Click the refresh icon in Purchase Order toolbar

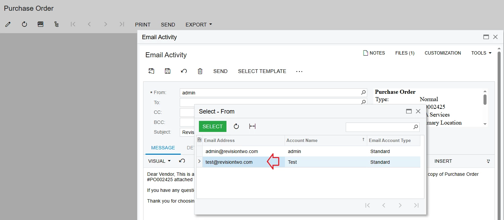pyautogui.click(x=24, y=24)
